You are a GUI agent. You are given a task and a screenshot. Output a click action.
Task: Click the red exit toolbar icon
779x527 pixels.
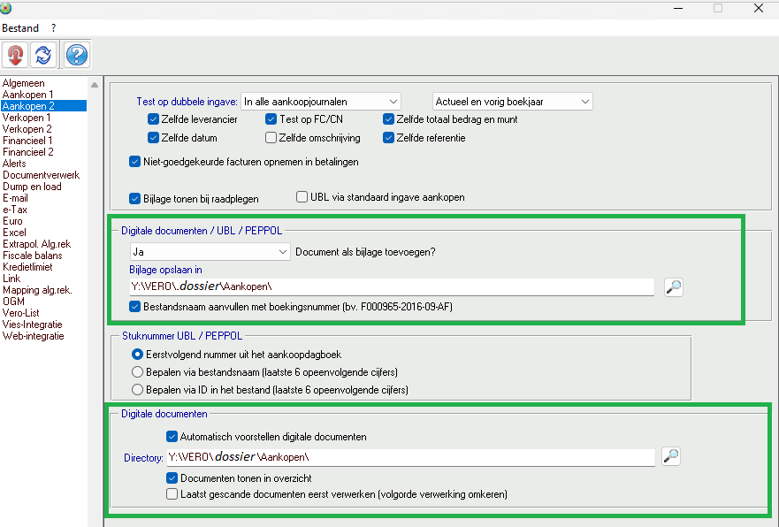[x=15, y=56]
